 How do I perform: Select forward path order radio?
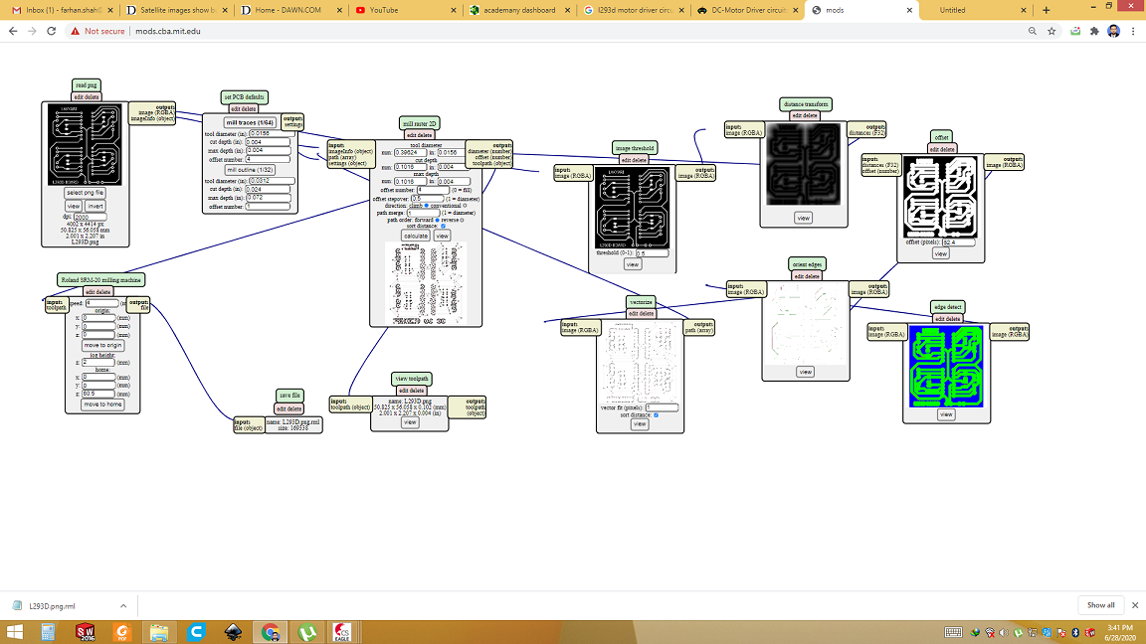(x=437, y=220)
